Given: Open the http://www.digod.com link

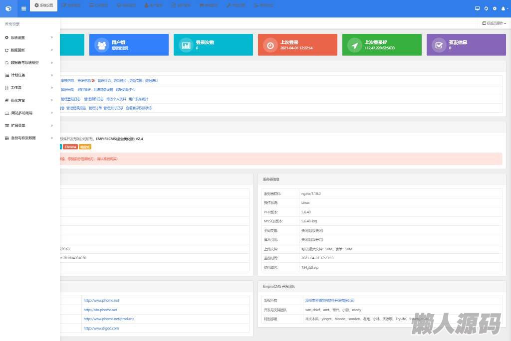Looking at the screenshot, I should pyautogui.click(x=101, y=328).
